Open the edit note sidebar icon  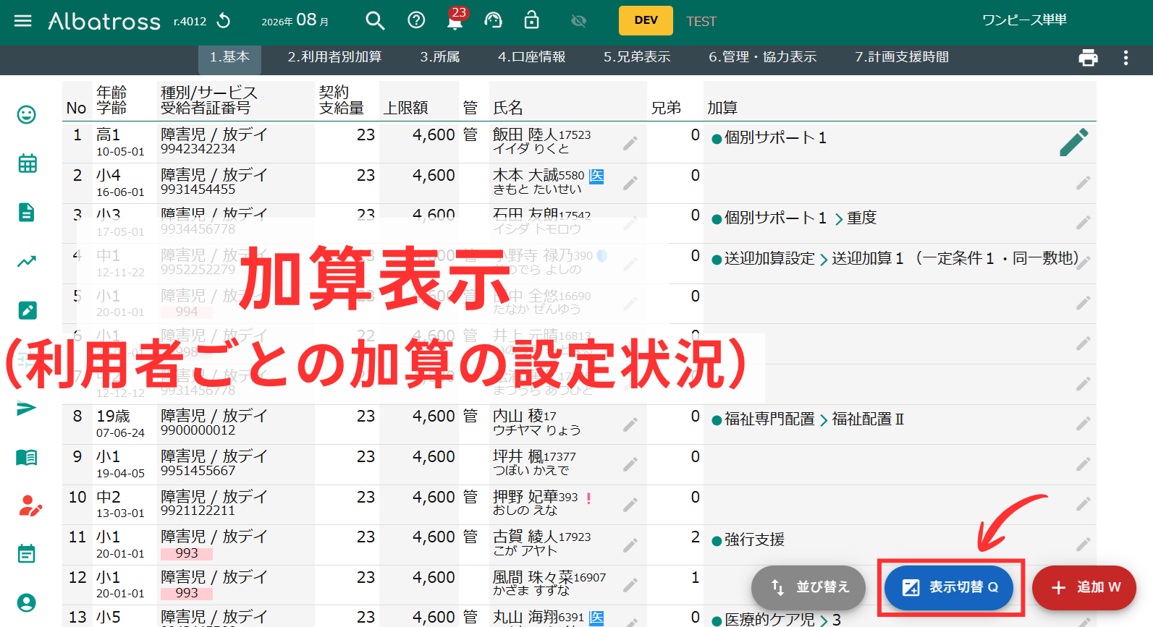point(28,310)
